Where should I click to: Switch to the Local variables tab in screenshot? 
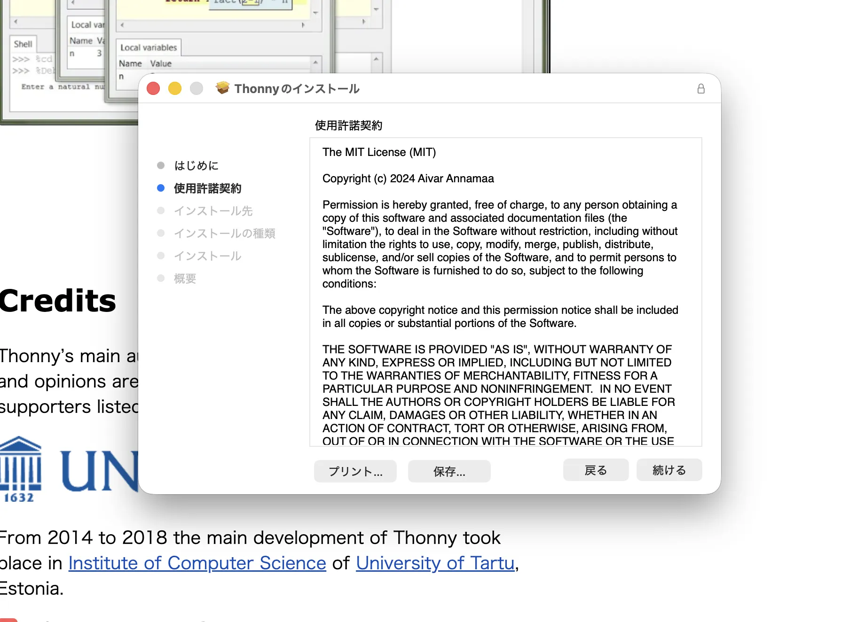pyautogui.click(x=149, y=47)
